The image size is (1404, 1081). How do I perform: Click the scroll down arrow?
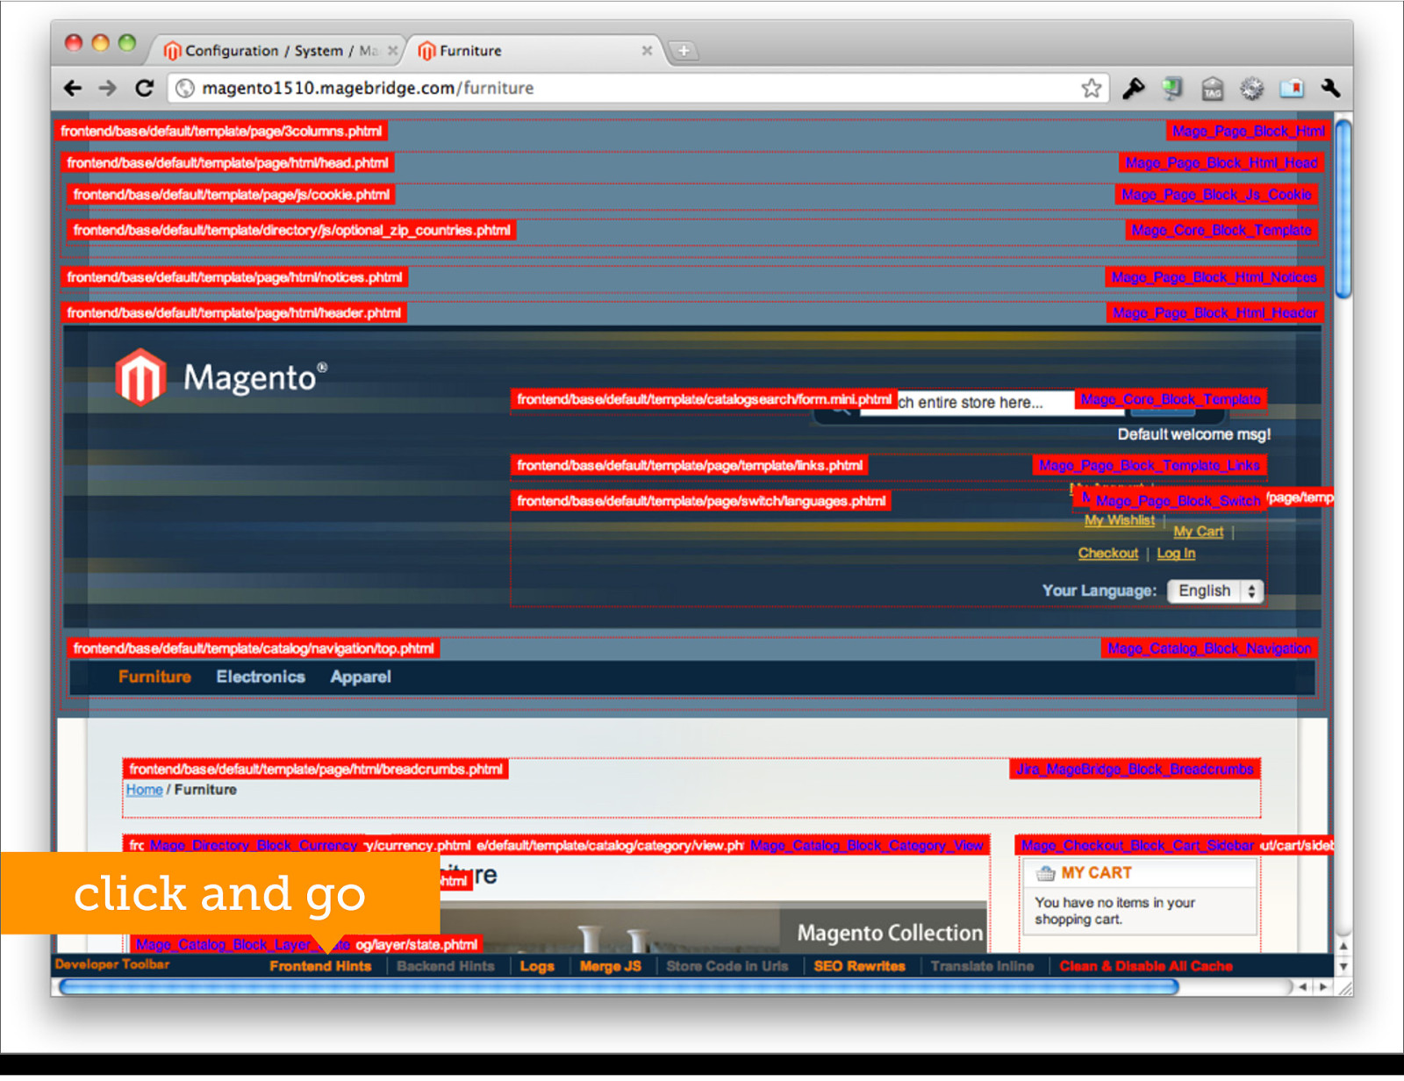pos(1343,966)
